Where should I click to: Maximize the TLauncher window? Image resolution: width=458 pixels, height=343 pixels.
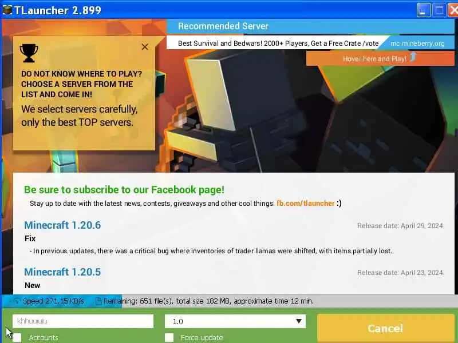coord(439,10)
